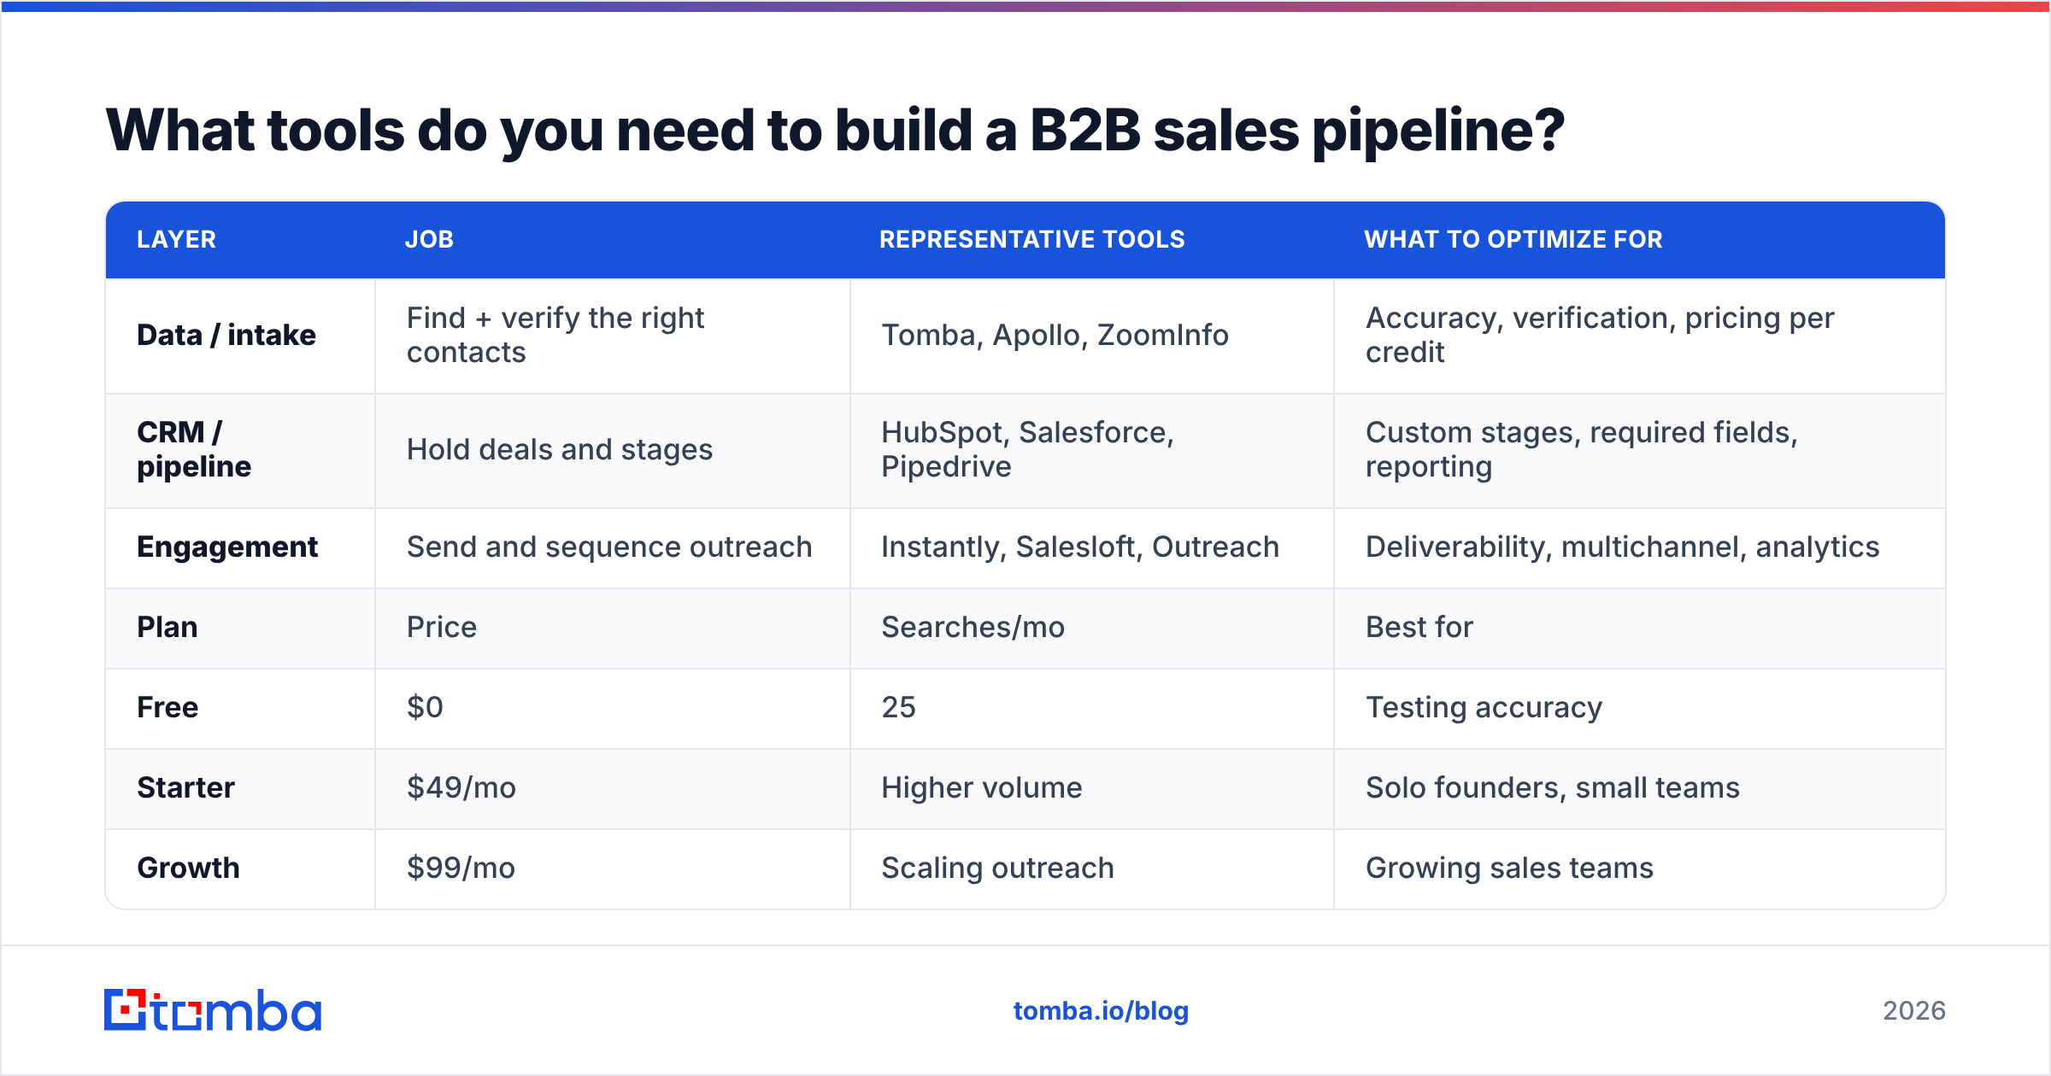This screenshot has height=1076, width=2051.
Task: Select the 'Growth' row label
Action: (188, 868)
